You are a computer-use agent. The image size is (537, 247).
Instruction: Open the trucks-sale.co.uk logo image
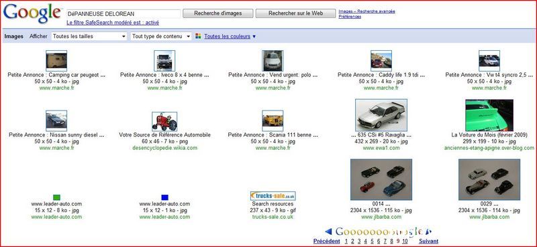click(273, 195)
